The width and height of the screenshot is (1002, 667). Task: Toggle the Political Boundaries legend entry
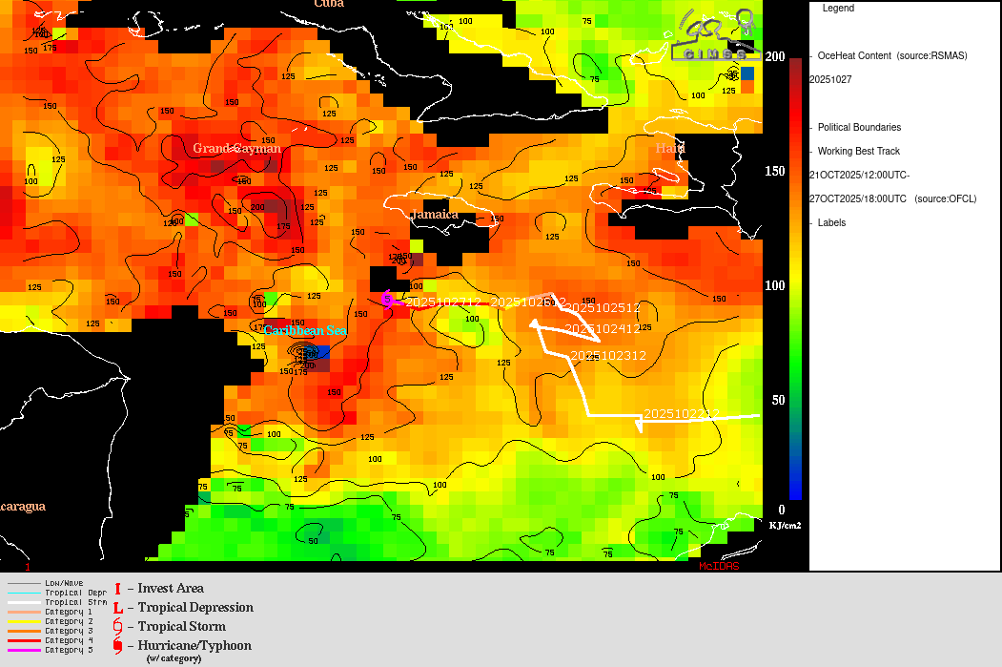pos(858,128)
